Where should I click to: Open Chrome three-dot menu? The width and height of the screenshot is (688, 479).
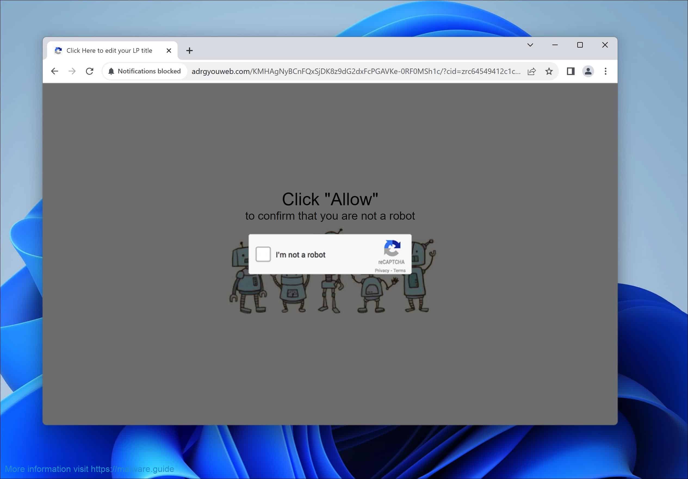click(x=605, y=71)
